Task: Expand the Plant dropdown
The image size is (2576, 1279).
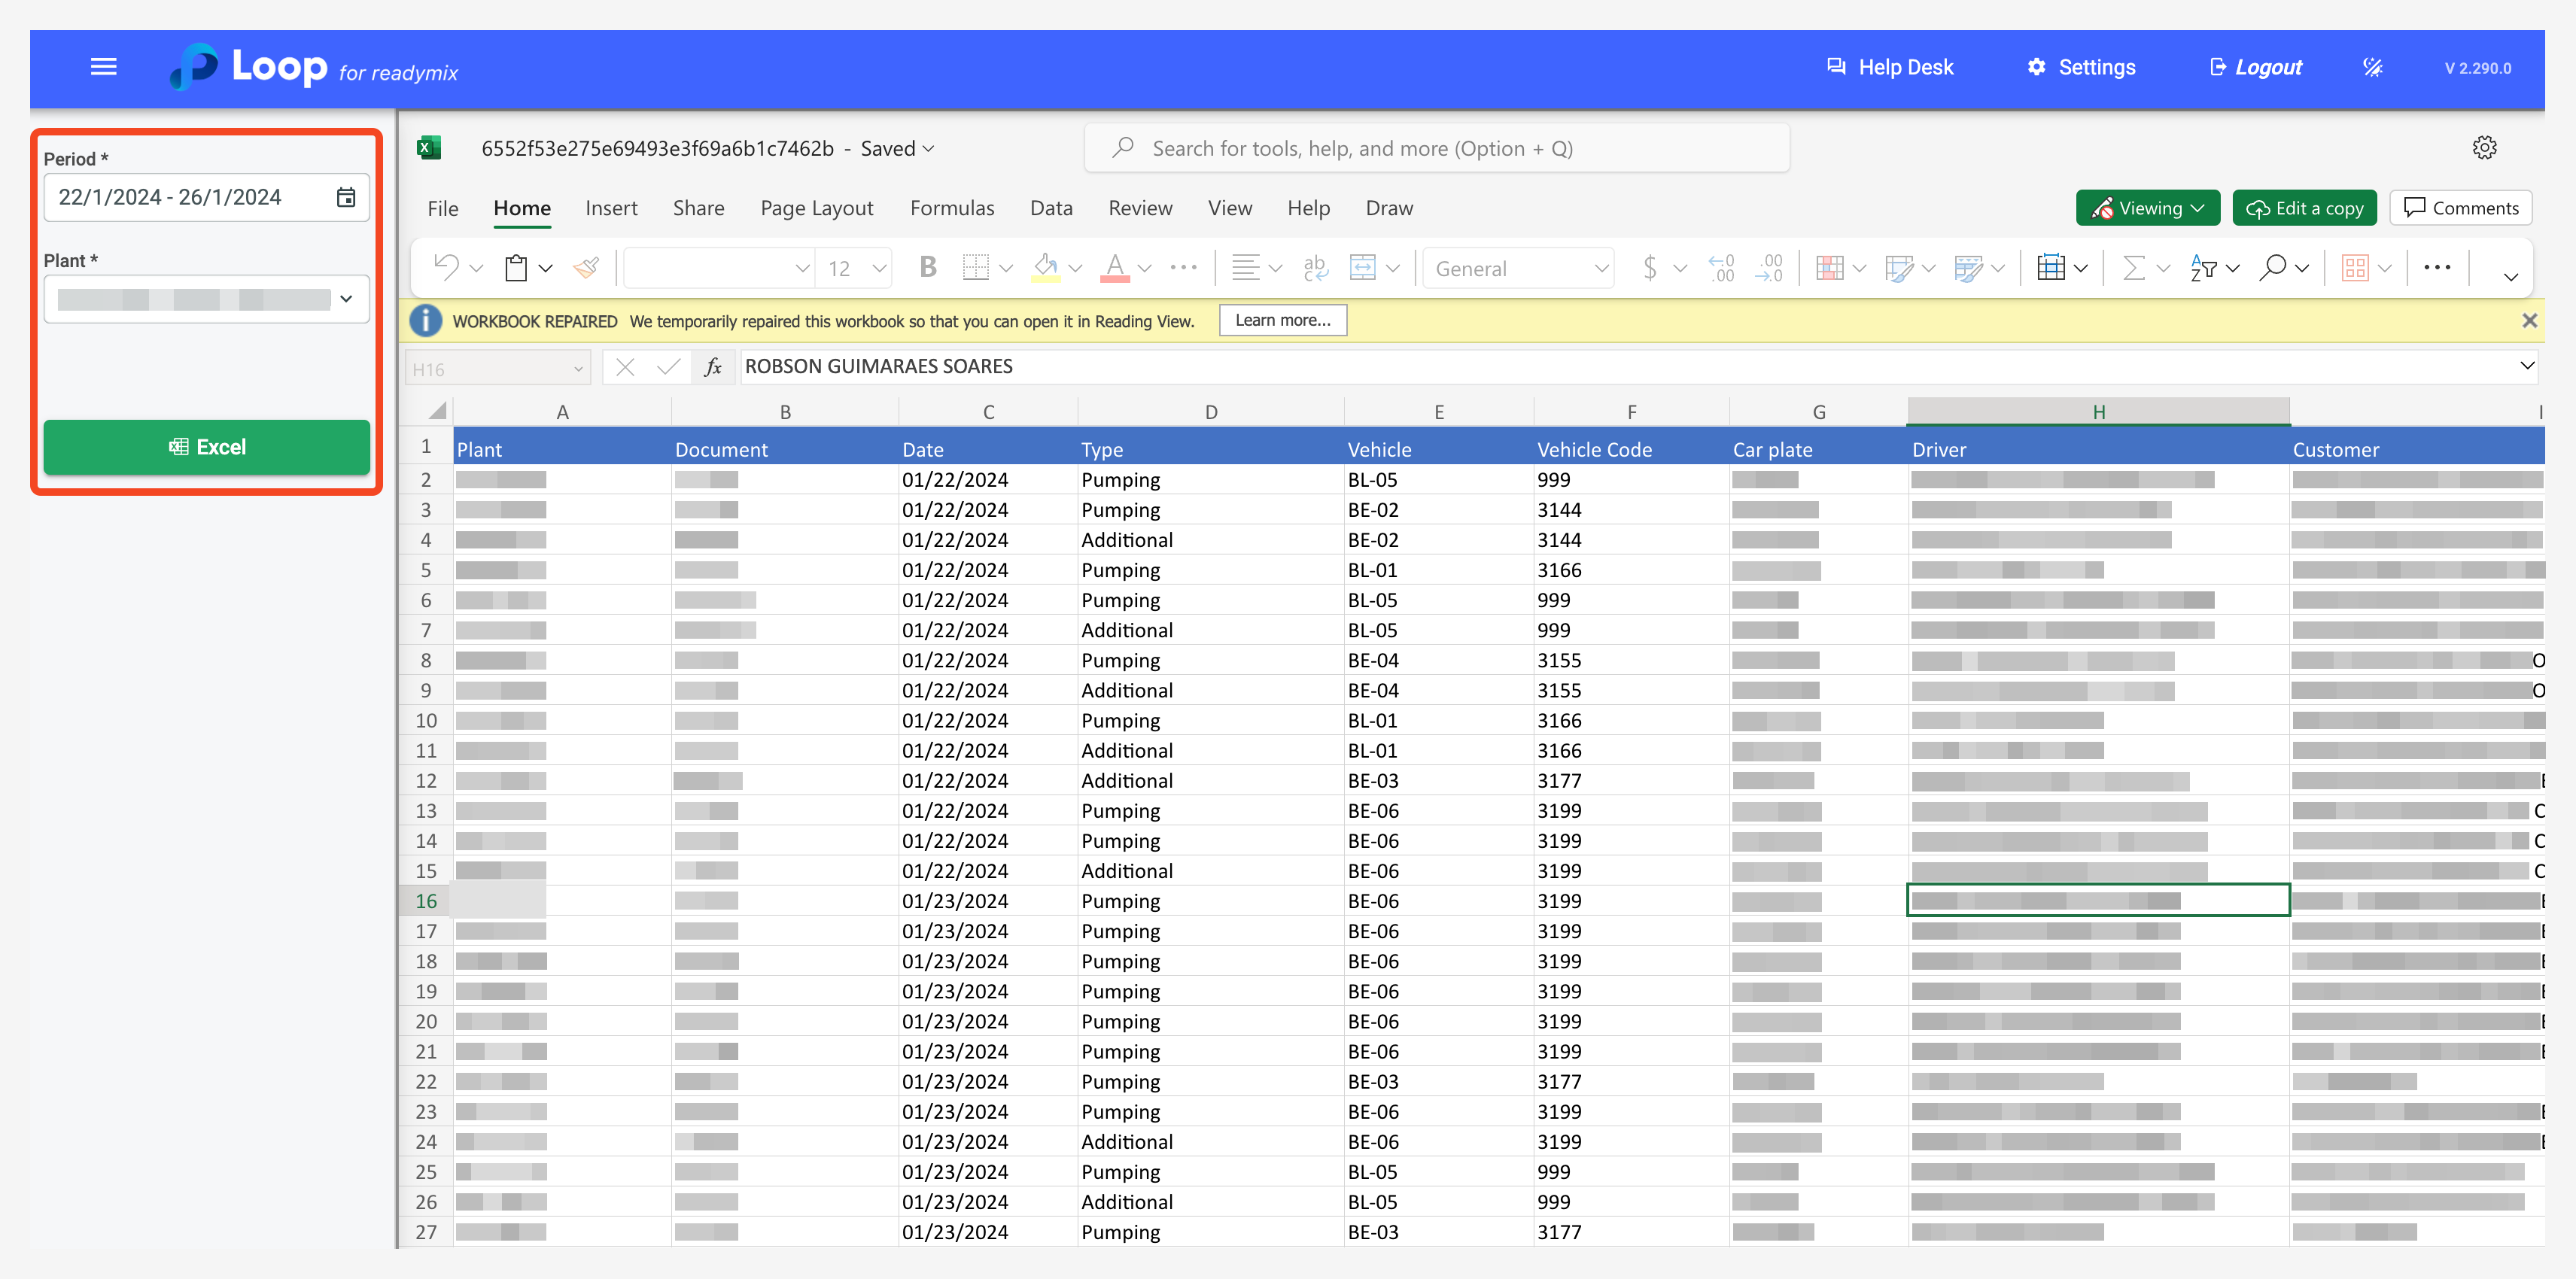Action: (346, 299)
